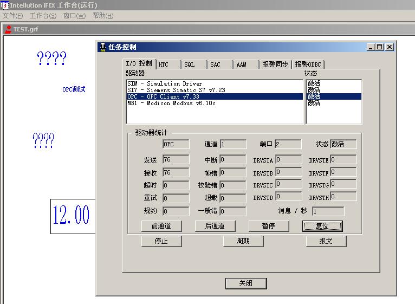This screenshot has width=415, height=304.
Task: Open the 工作台(S) menu
Action: point(43,16)
